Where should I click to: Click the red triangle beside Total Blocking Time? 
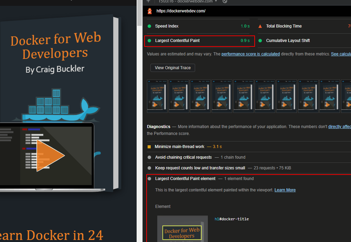[x=260, y=26]
